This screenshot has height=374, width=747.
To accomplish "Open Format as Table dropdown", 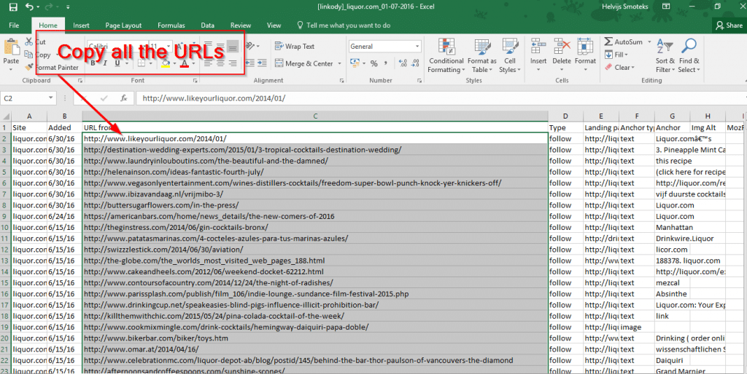I will tap(481, 56).
